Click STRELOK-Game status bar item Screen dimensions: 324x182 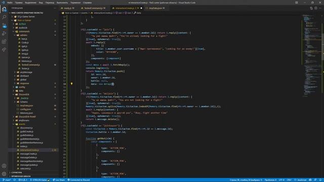40,180
